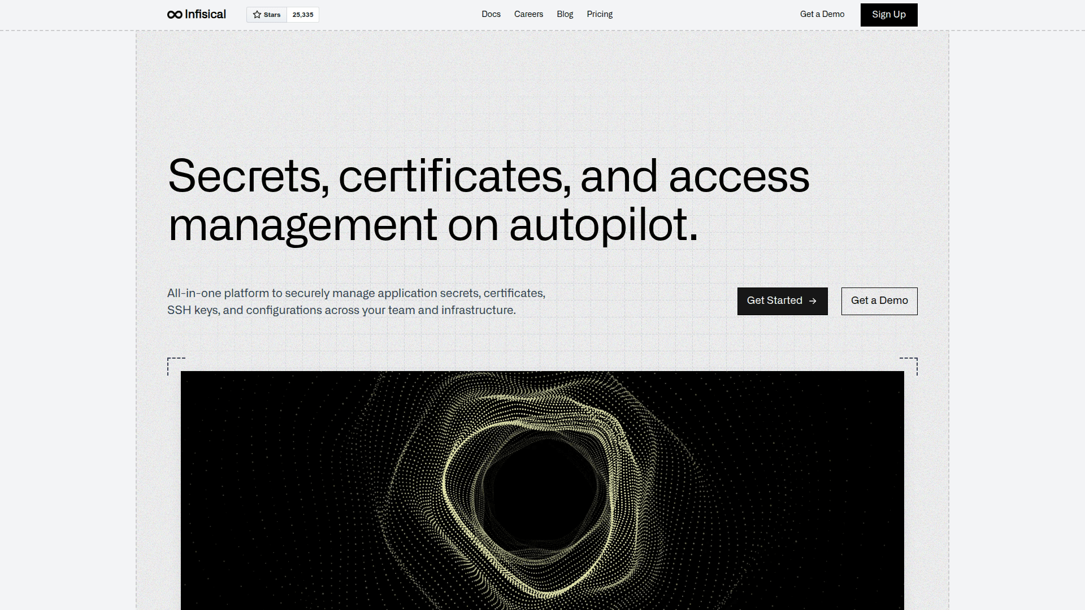
Task: Open the Blog nav link
Action: [565, 14]
